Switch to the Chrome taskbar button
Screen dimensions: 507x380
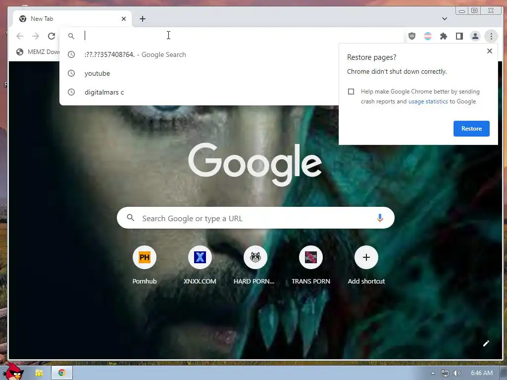(x=62, y=373)
